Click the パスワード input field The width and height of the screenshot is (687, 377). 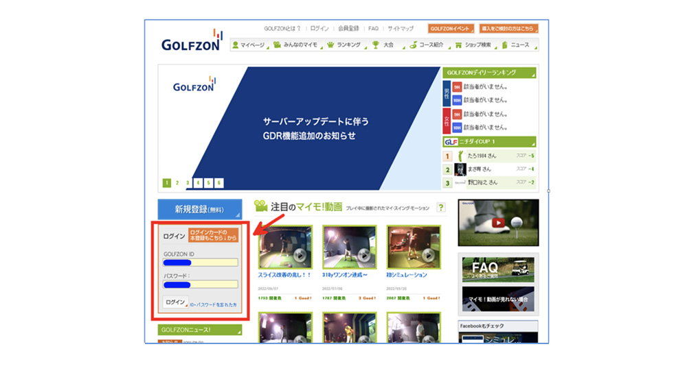[201, 284]
